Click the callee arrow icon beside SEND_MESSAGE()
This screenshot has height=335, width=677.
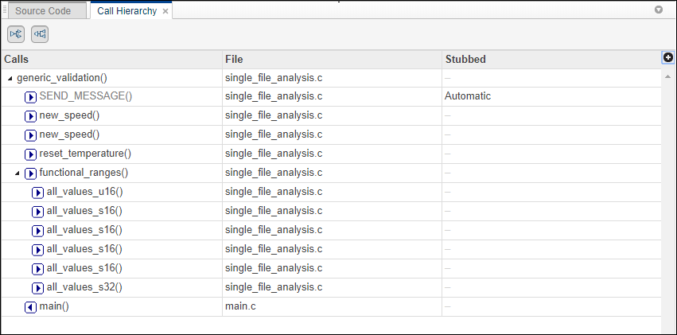[x=31, y=96]
